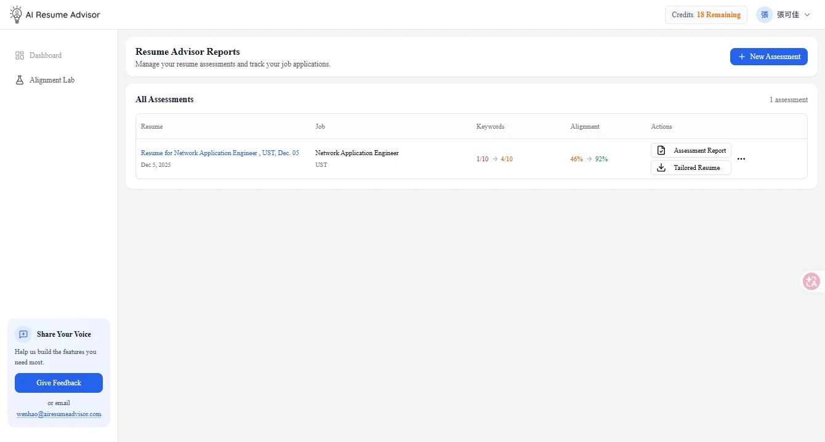This screenshot has height=442, width=825.
Task: Expand the 張可佳 account dropdown chevron
Action: tap(807, 15)
